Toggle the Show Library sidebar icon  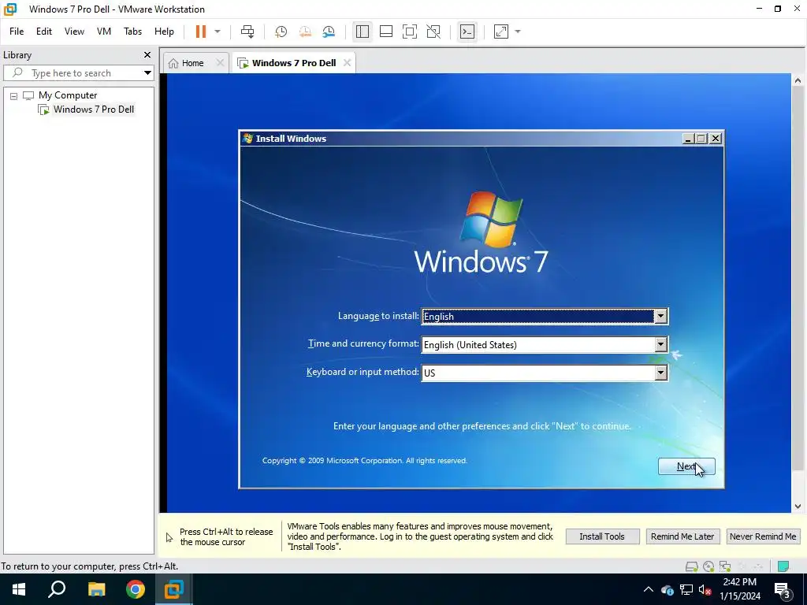pyautogui.click(x=363, y=32)
